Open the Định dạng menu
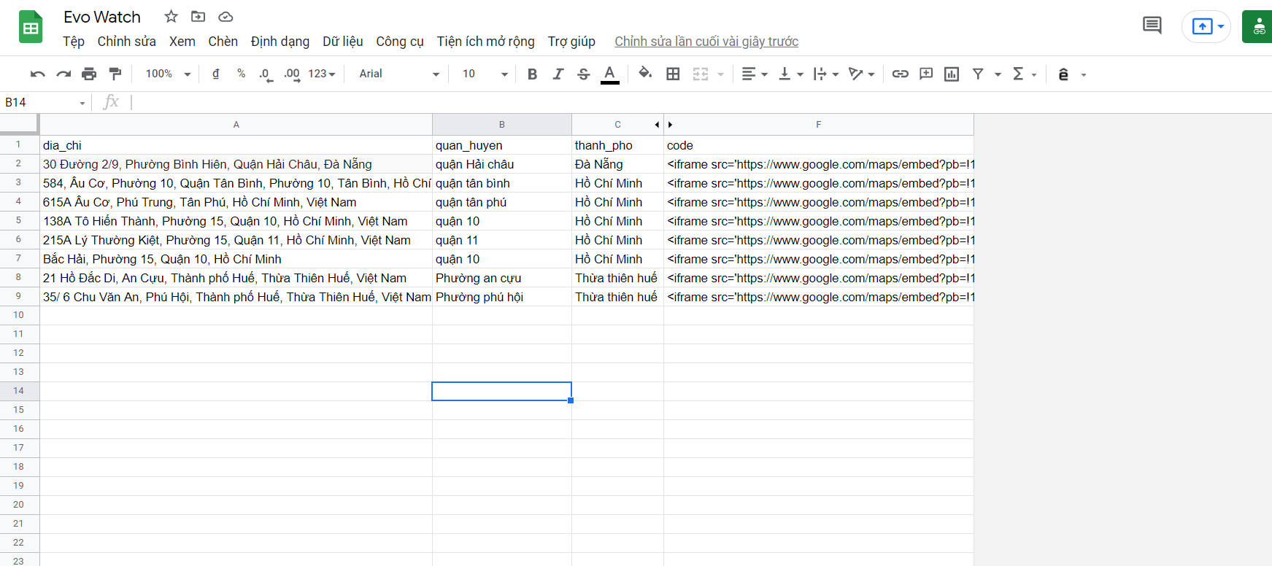 click(280, 42)
